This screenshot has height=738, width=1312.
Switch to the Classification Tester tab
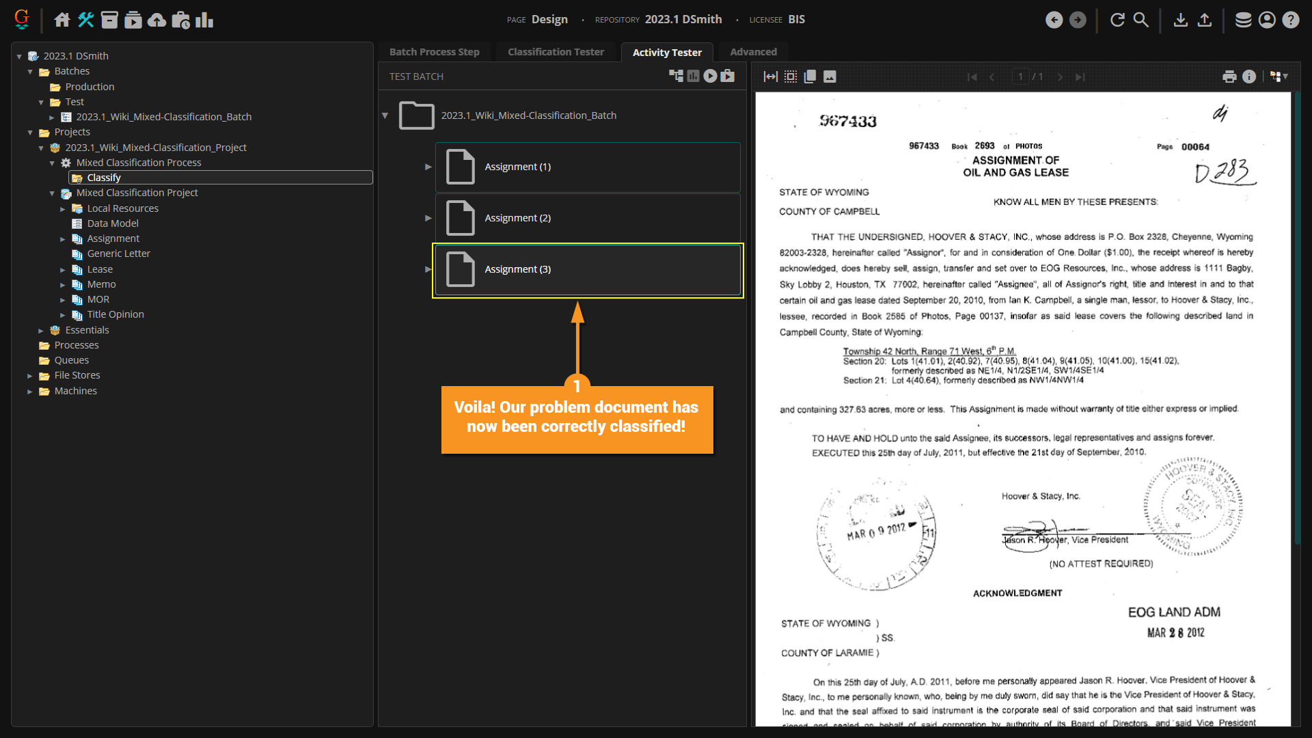coord(556,52)
